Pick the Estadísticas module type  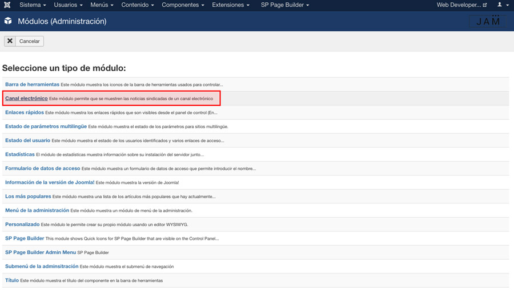20,154
